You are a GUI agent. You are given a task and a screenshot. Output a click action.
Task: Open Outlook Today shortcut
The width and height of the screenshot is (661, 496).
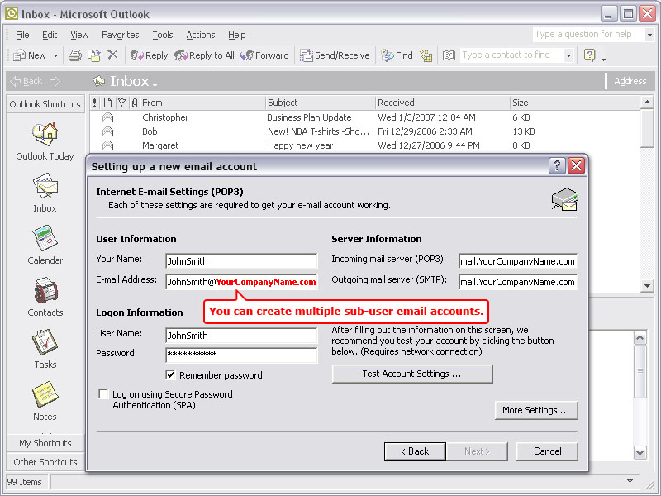tap(45, 136)
